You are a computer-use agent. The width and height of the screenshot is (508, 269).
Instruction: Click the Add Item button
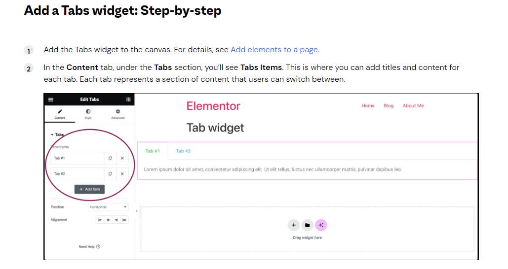pos(90,189)
